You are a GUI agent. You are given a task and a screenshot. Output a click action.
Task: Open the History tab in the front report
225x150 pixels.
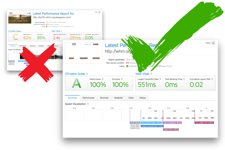point(143,98)
